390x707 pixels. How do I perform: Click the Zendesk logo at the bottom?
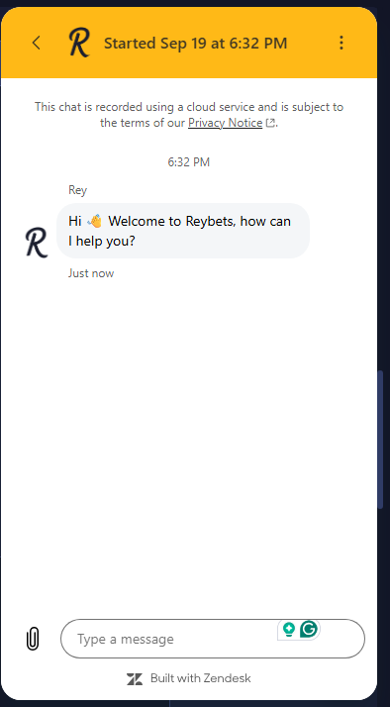click(135, 678)
